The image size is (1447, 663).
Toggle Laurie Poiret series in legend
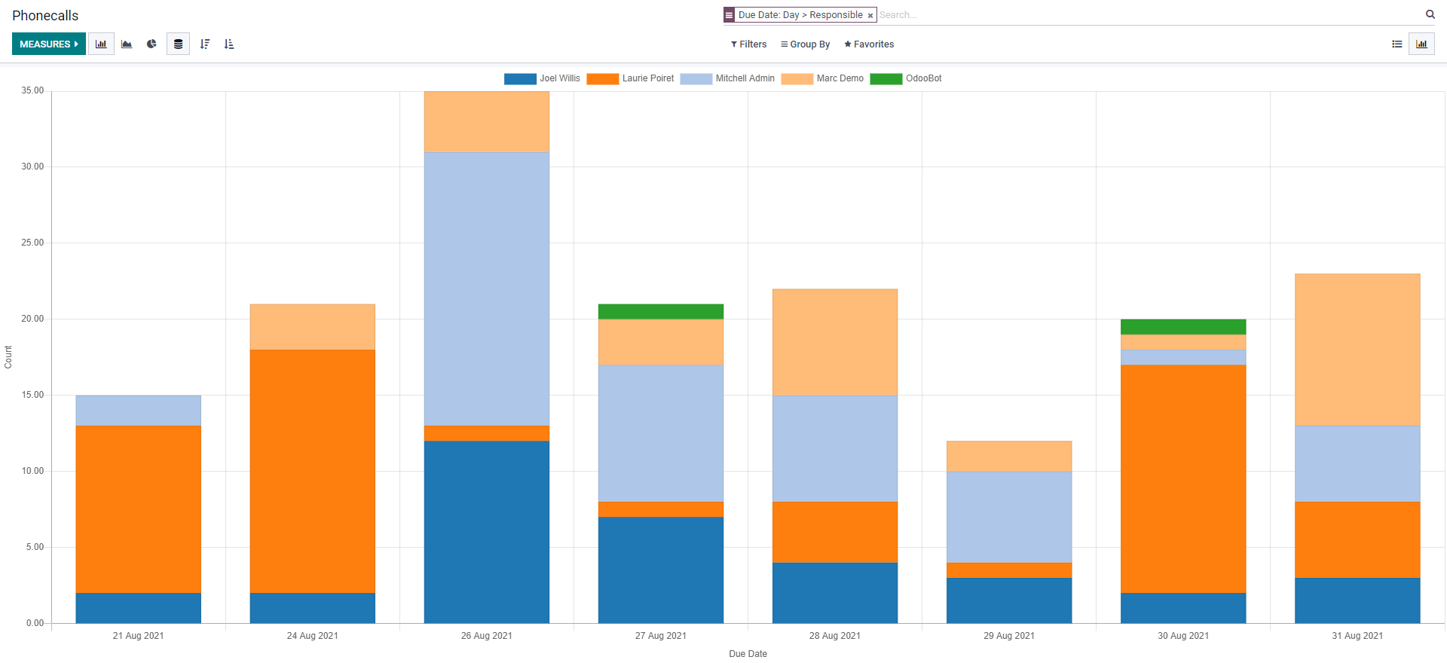click(630, 78)
